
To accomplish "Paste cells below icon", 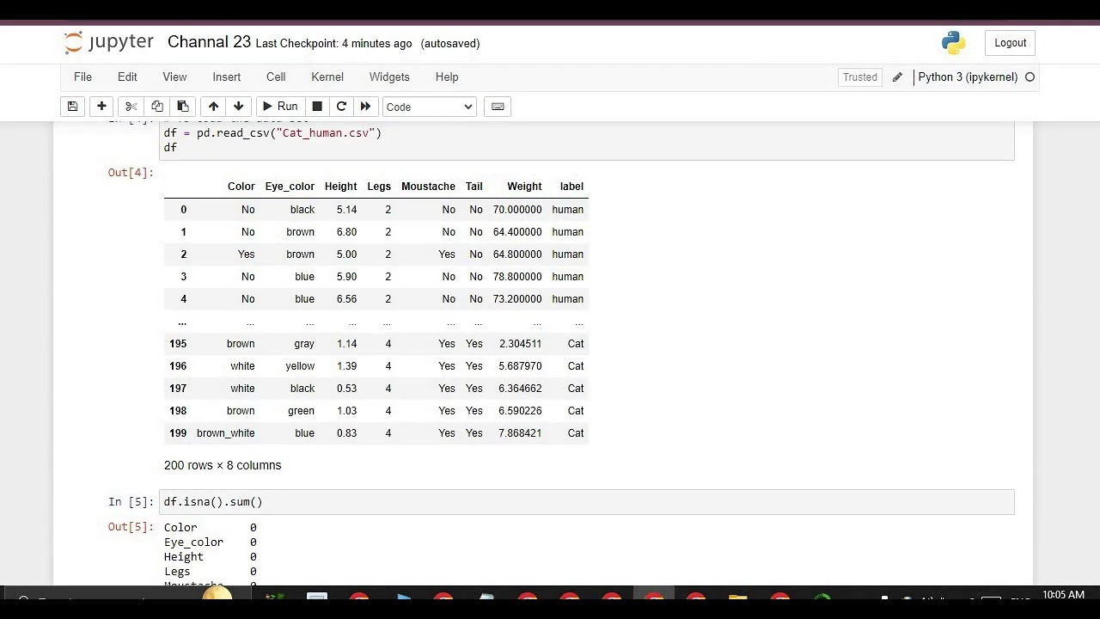I will (183, 107).
